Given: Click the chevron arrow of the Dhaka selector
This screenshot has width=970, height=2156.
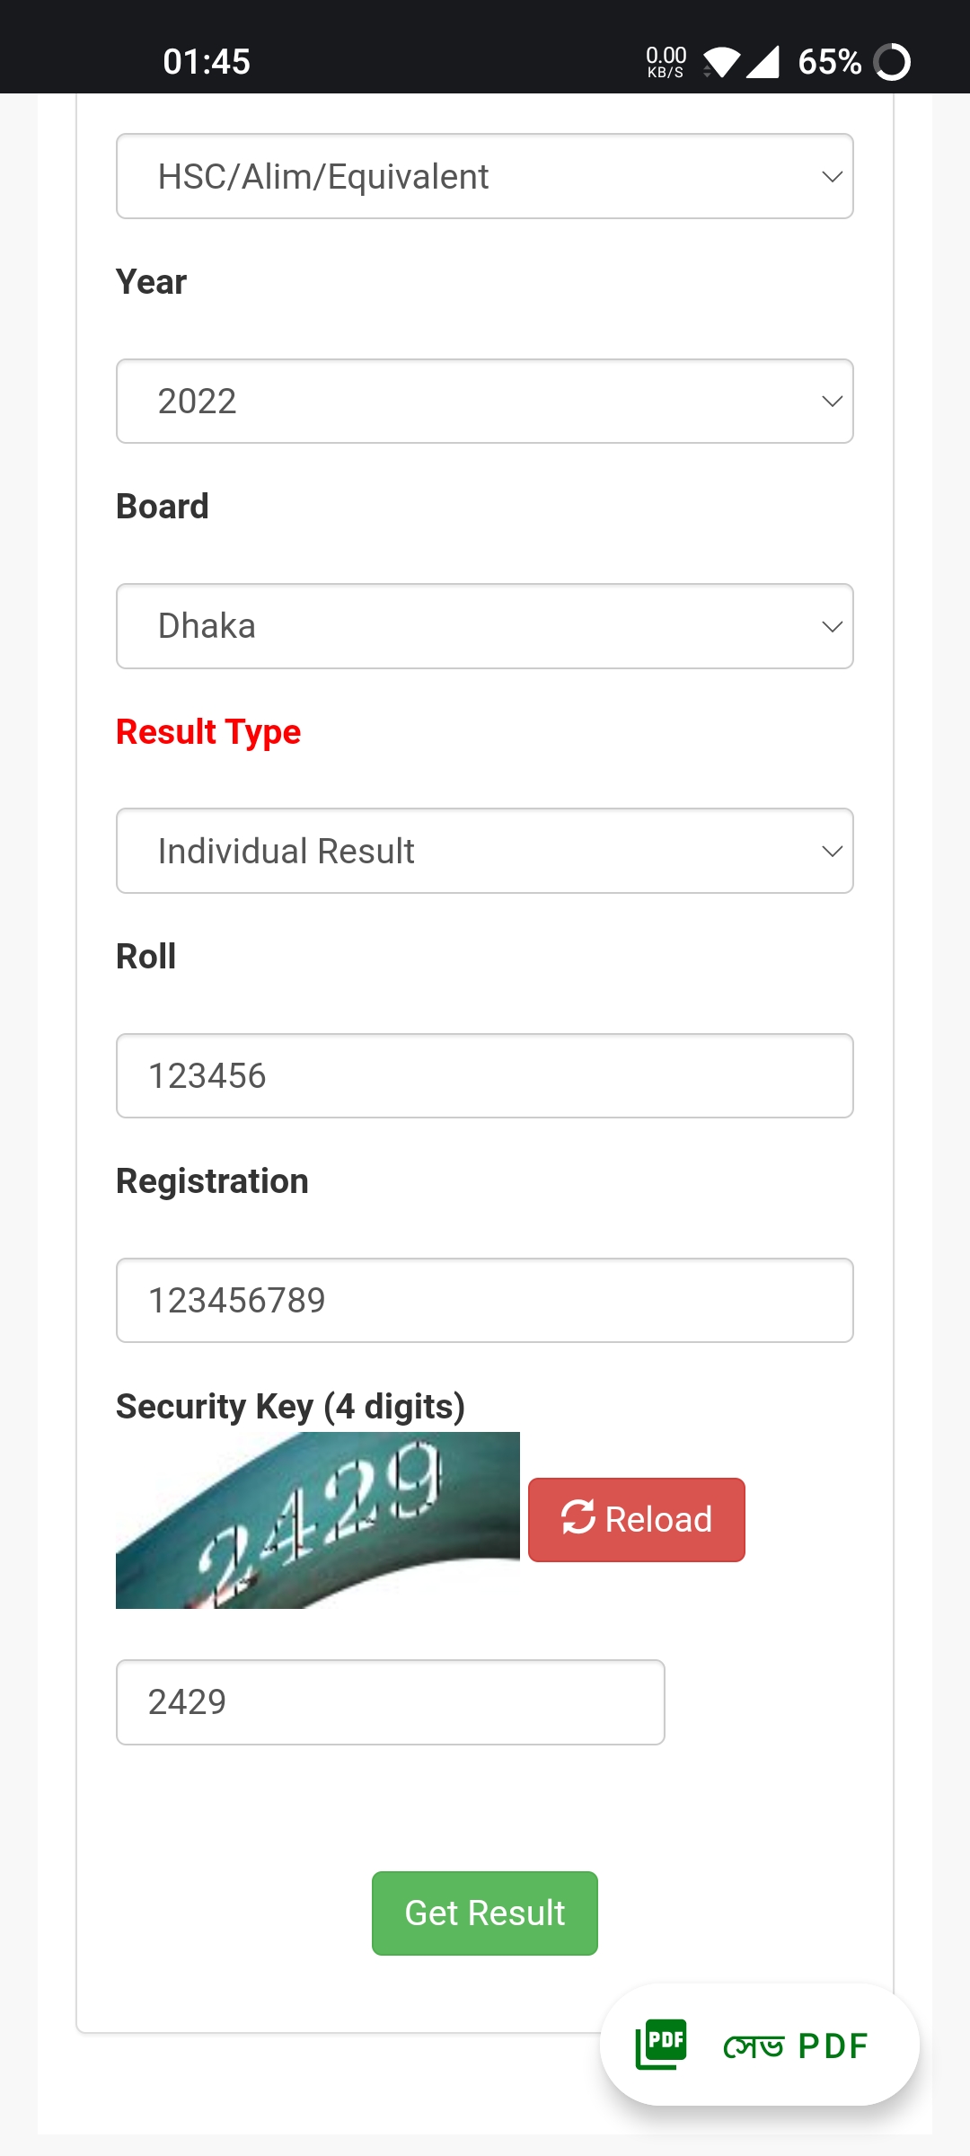Looking at the screenshot, I should pyautogui.click(x=832, y=626).
